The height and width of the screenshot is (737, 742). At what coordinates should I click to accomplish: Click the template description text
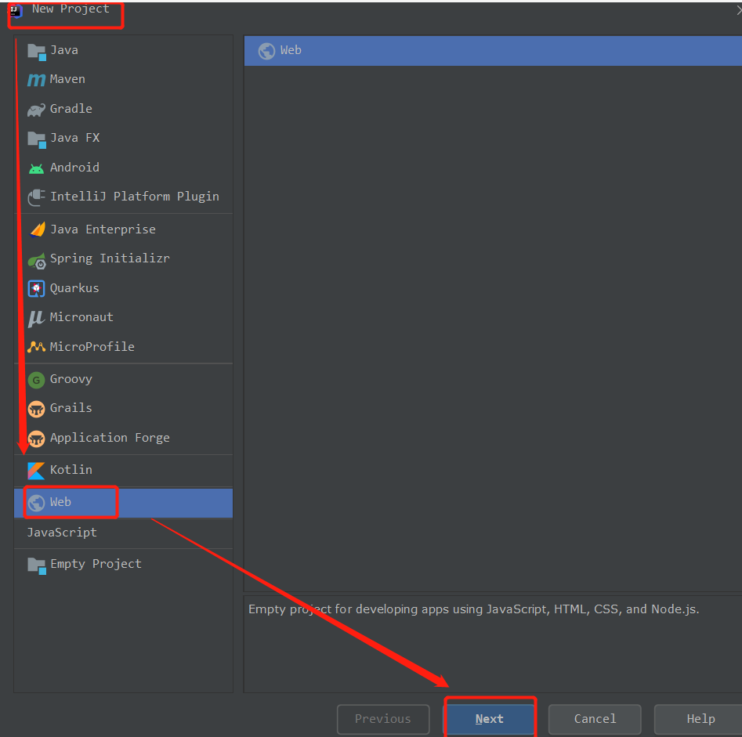[x=474, y=609]
